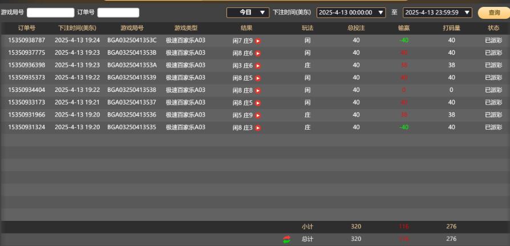Screen dimensions: 510x246
Task: Play replay icon for round BGA0325041353A
Action: [258, 66]
